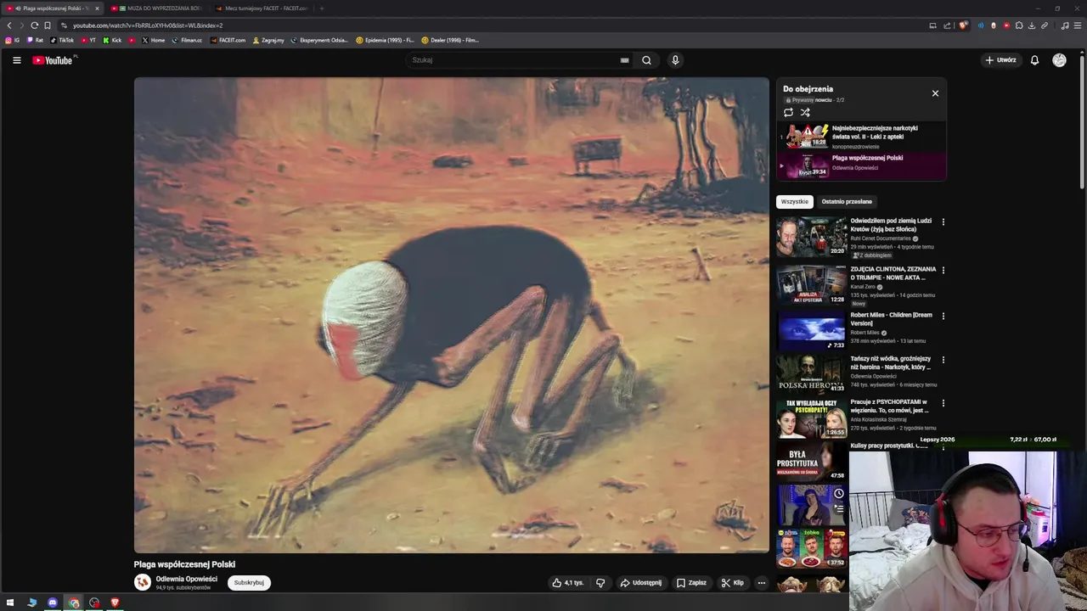Open the on-screen keyboard in search box
Viewport: 1087px width, 611px height.
(x=624, y=60)
